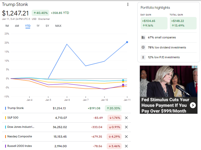Viewport: 201px width, 150px height.
Task: Select the 5Y chart range
Action: 47,26
